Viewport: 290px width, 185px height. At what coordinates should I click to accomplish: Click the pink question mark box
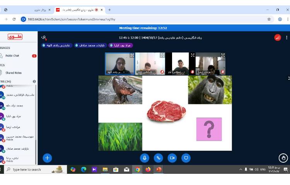coord(209,129)
